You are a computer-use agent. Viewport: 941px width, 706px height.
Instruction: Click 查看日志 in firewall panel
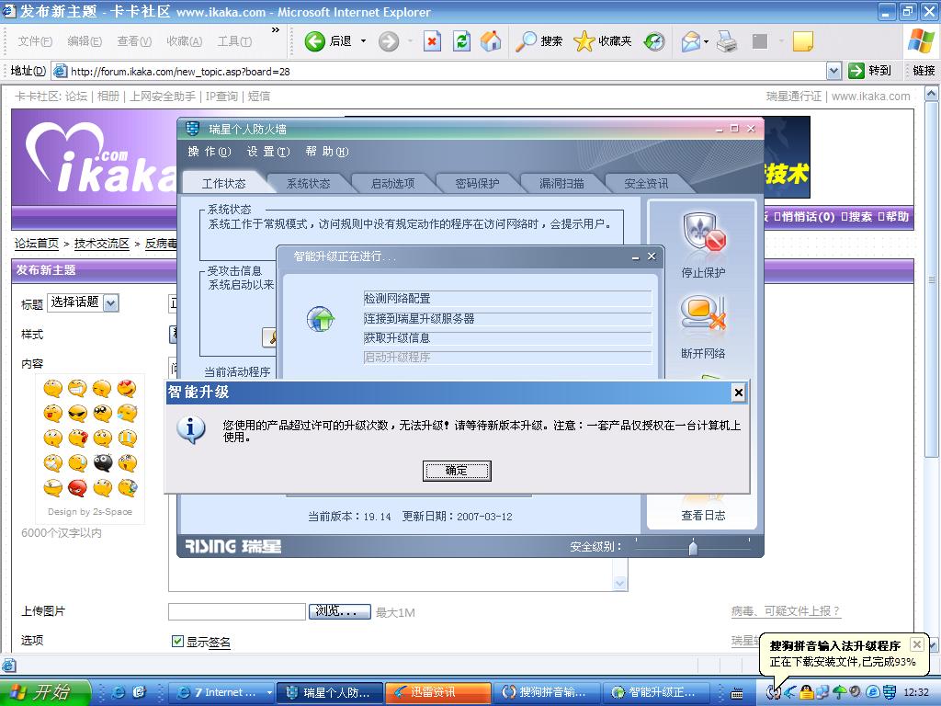(703, 515)
